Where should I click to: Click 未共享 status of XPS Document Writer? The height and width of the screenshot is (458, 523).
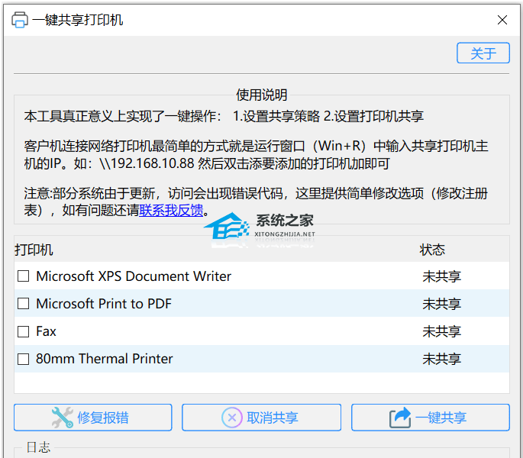coord(441,276)
